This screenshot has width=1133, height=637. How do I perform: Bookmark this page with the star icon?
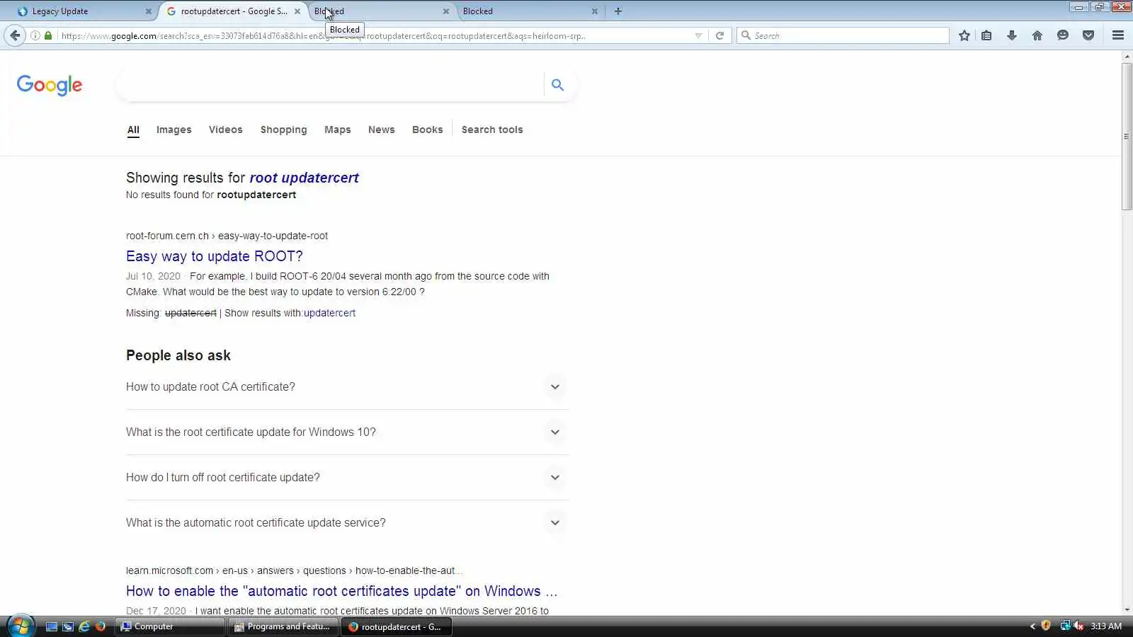pyautogui.click(x=964, y=35)
